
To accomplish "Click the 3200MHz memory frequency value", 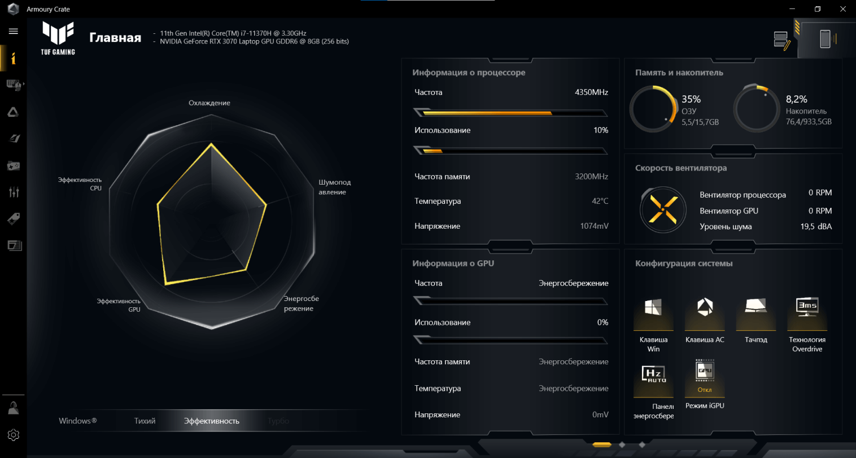I will tap(591, 176).
